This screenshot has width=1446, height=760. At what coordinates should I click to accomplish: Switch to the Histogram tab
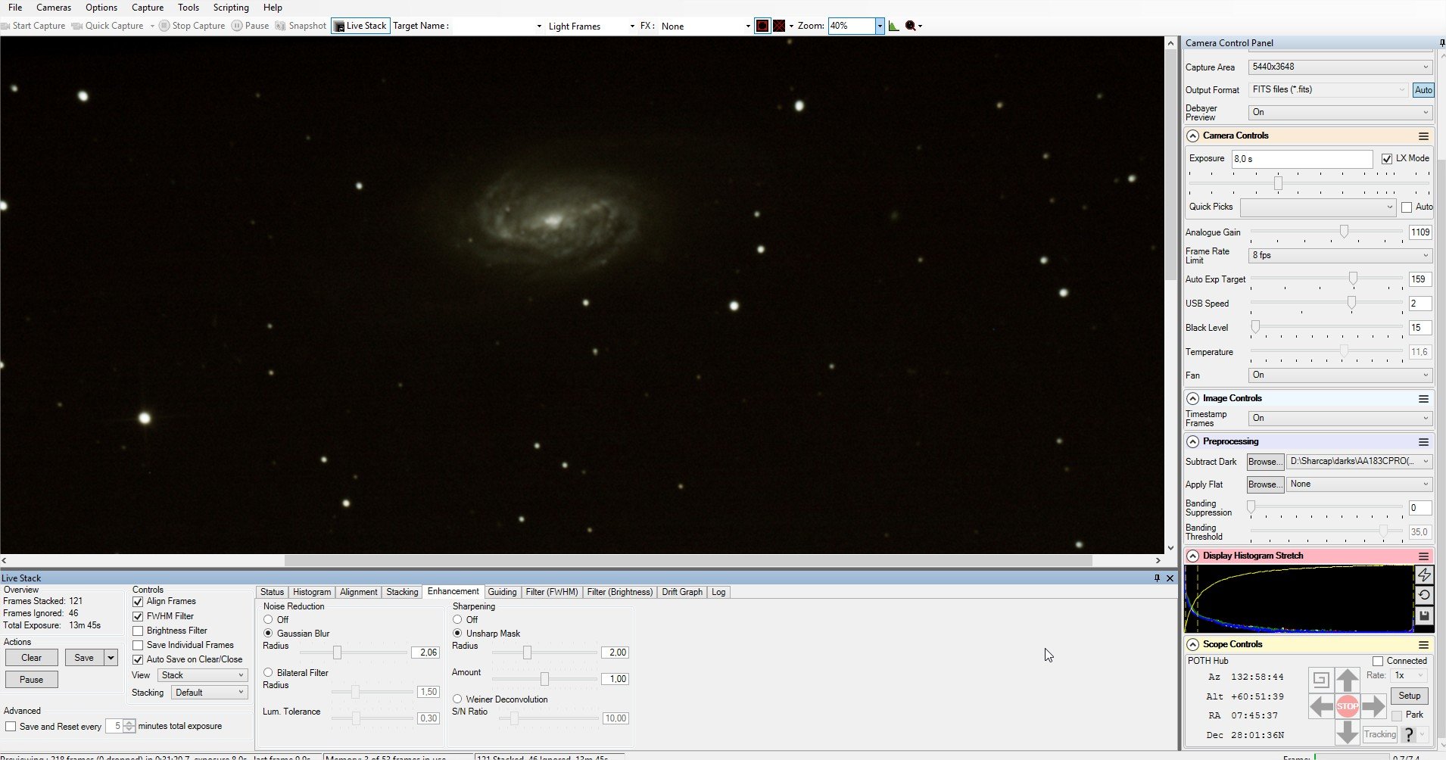pos(312,592)
